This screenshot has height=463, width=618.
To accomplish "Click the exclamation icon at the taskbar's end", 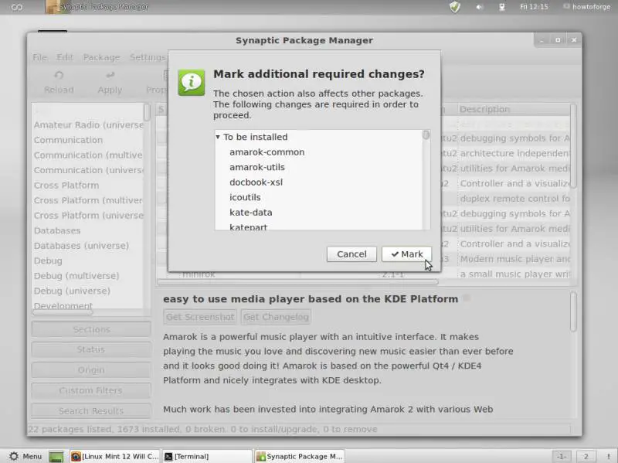I will point(608,456).
